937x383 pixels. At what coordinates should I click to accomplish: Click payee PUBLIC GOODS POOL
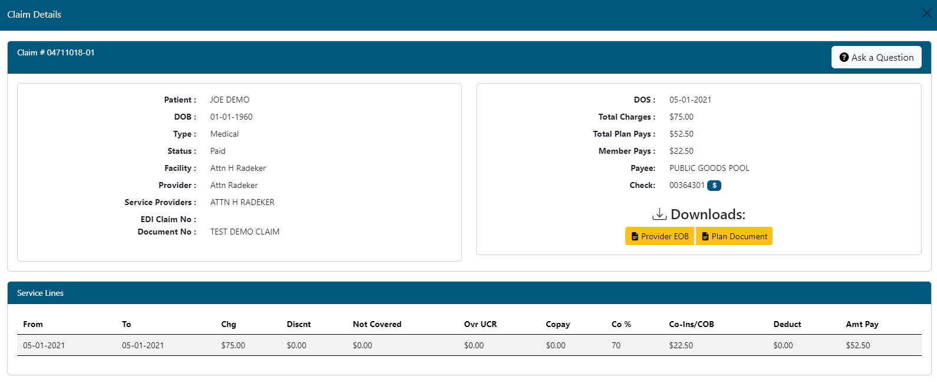coord(710,168)
